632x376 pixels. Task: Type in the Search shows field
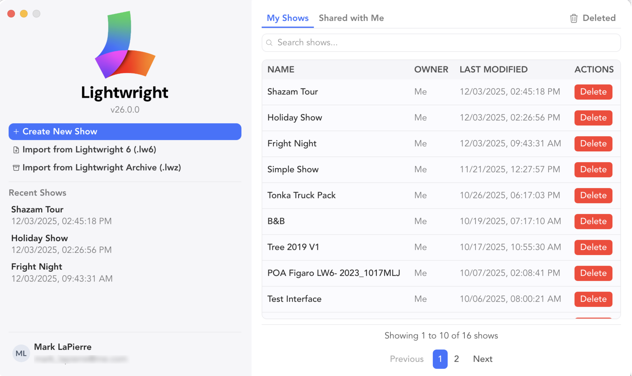coord(443,43)
